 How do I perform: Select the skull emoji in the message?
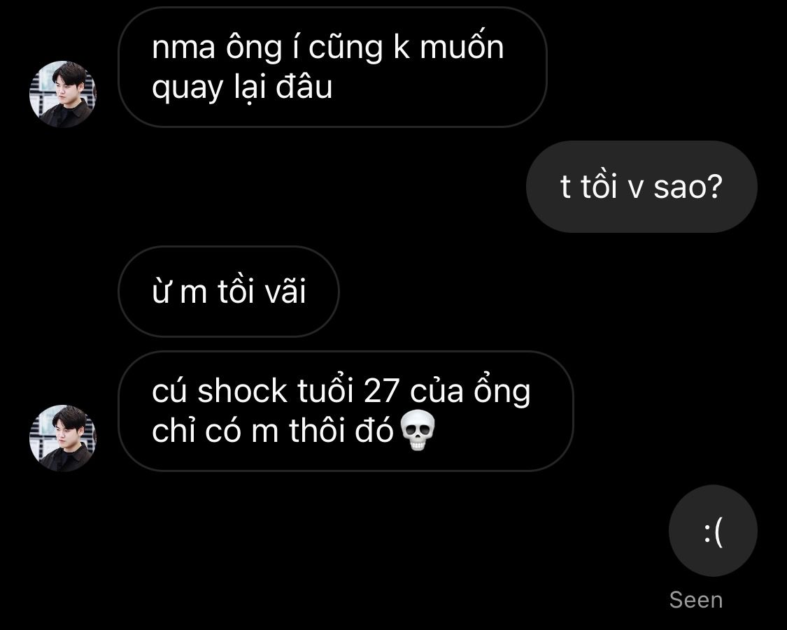[x=418, y=430]
